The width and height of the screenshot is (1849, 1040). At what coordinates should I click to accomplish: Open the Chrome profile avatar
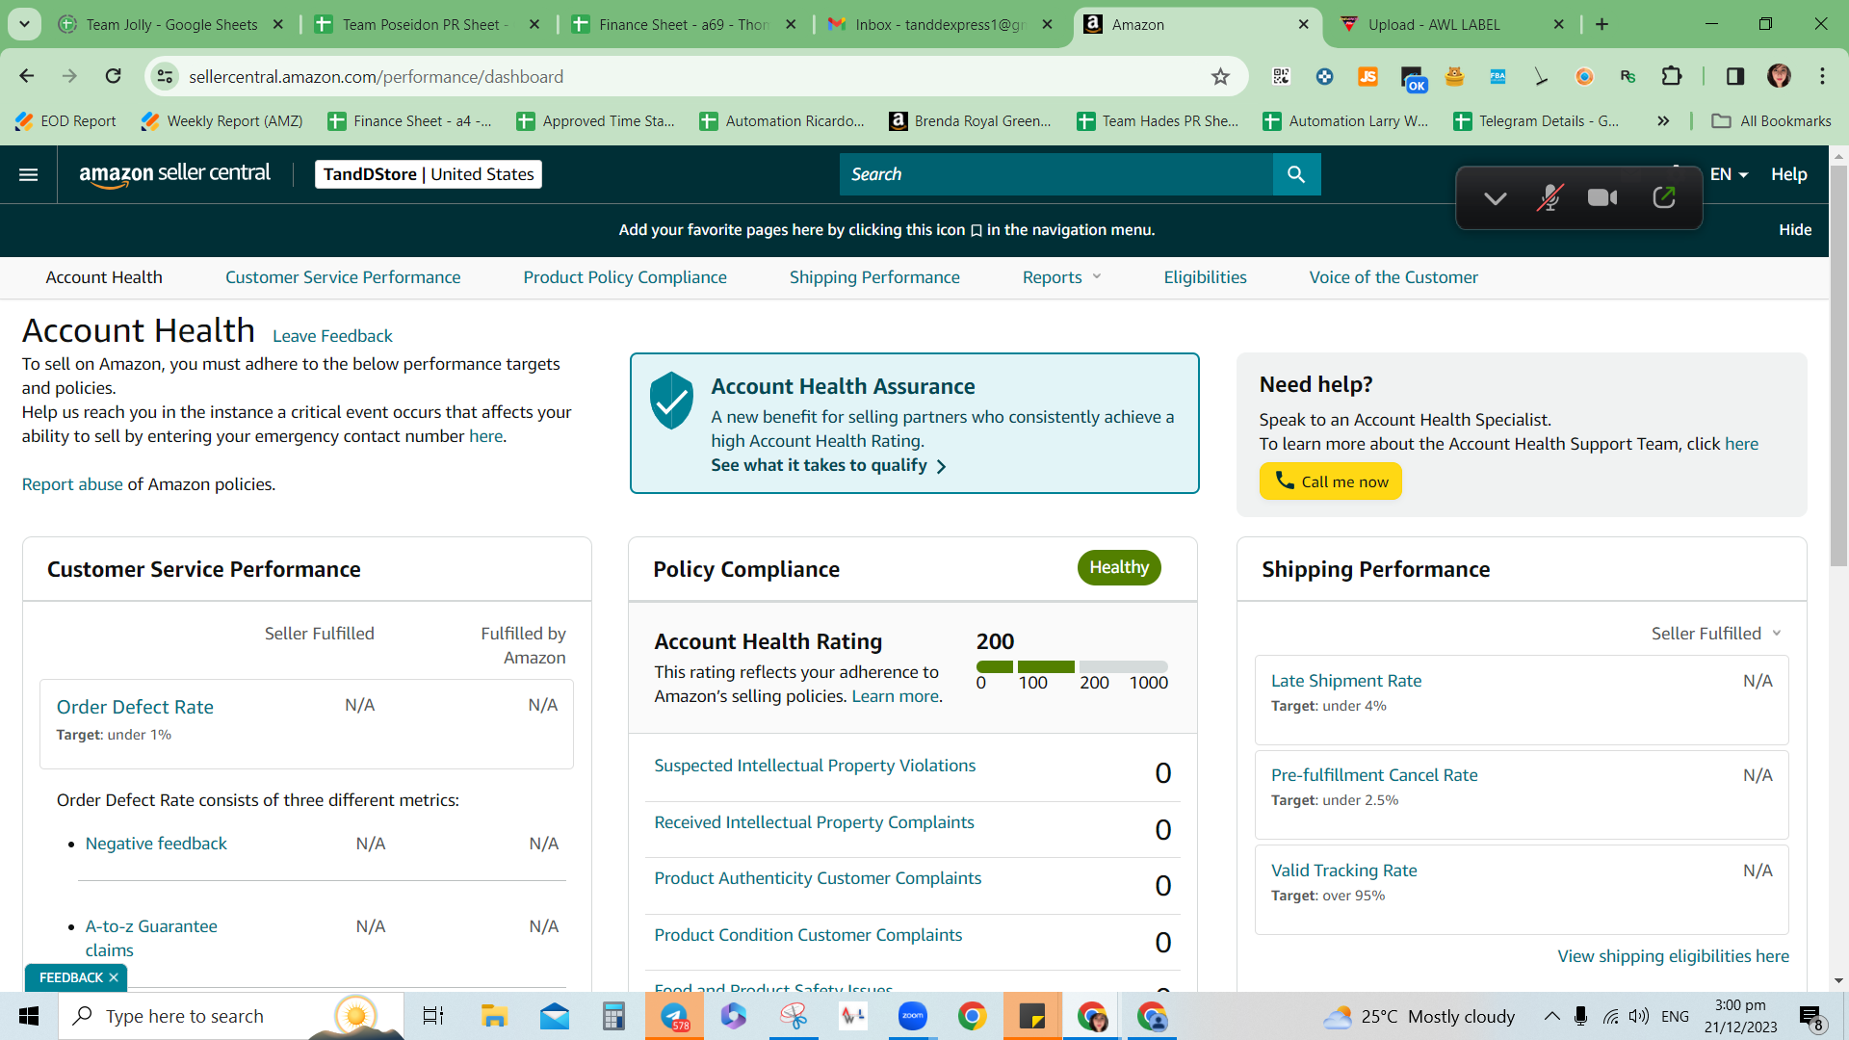[1779, 76]
